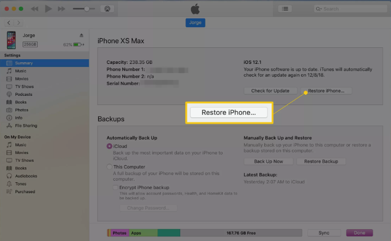This screenshot has height=241, width=391.
Task: Open Audiobooks under On My Device
Action: [25, 176]
